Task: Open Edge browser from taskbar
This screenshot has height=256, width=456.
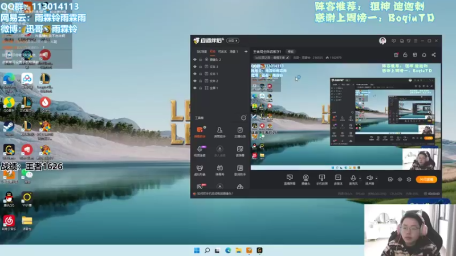Action: (228, 250)
